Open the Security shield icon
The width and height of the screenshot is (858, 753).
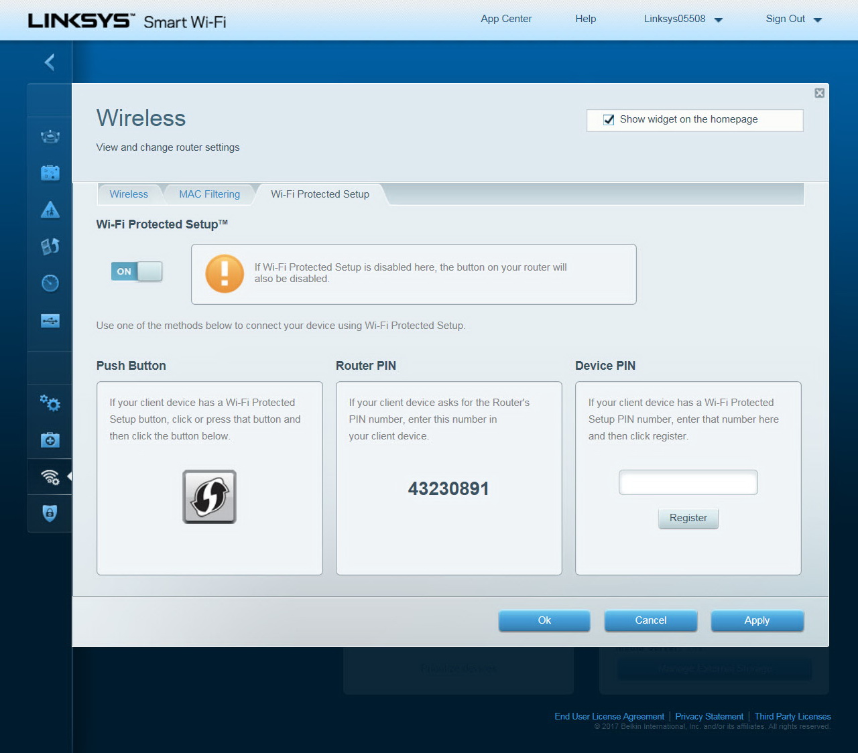click(50, 513)
